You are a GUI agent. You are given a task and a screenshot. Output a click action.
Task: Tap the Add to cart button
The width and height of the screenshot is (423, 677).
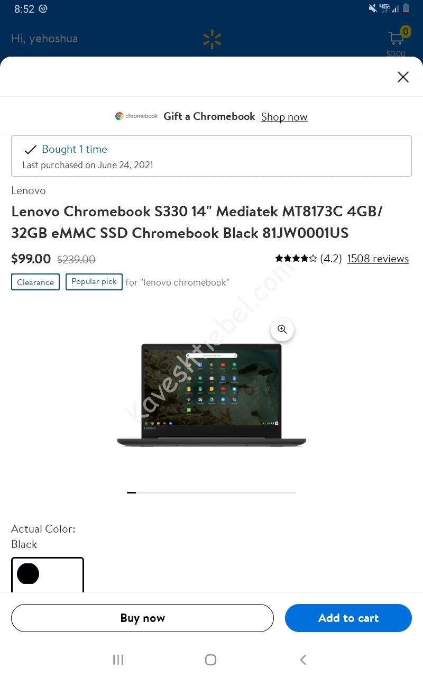(348, 618)
